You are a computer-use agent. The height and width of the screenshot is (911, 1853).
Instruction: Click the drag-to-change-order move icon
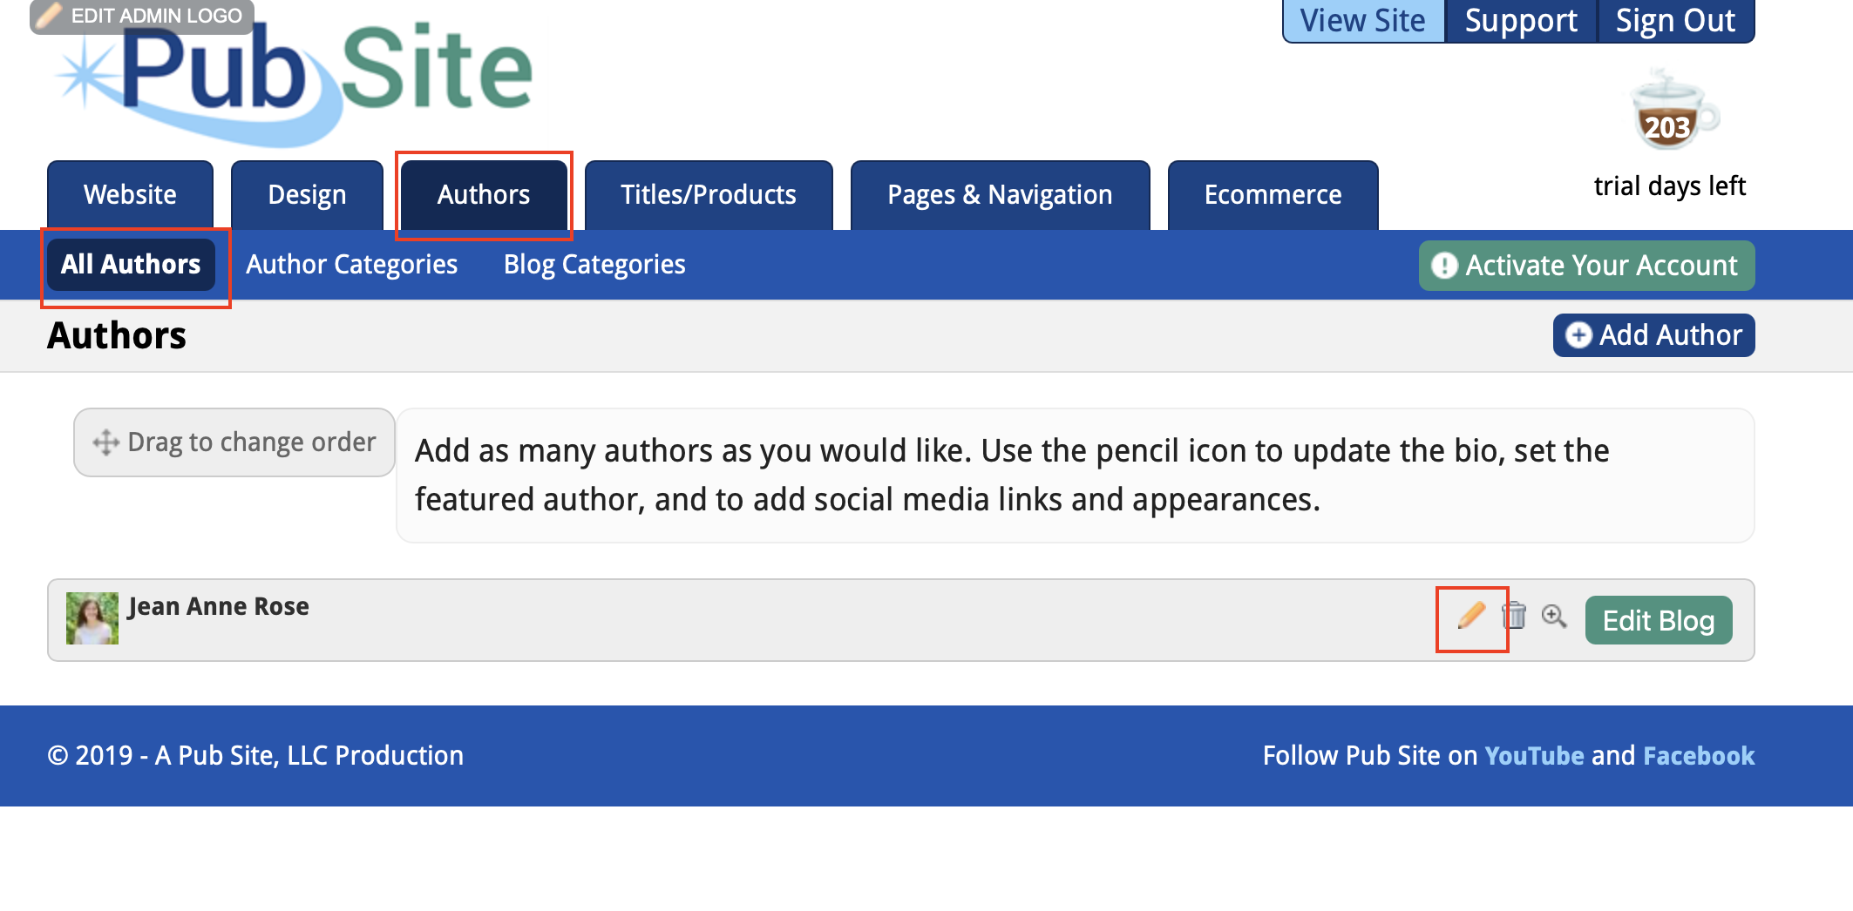(x=106, y=442)
